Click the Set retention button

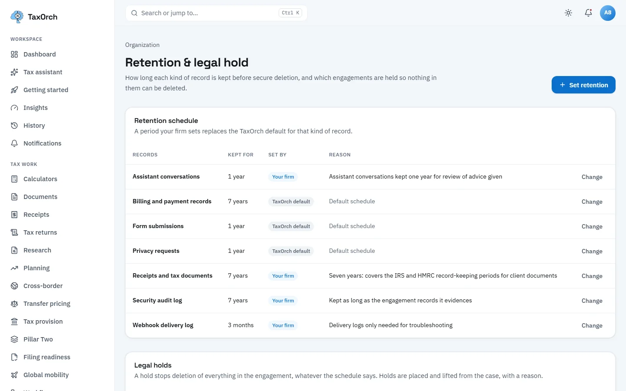point(583,85)
